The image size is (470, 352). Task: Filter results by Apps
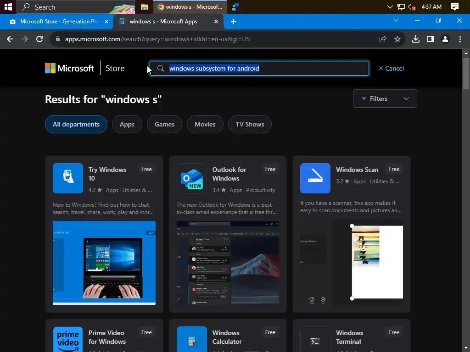point(127,124)
